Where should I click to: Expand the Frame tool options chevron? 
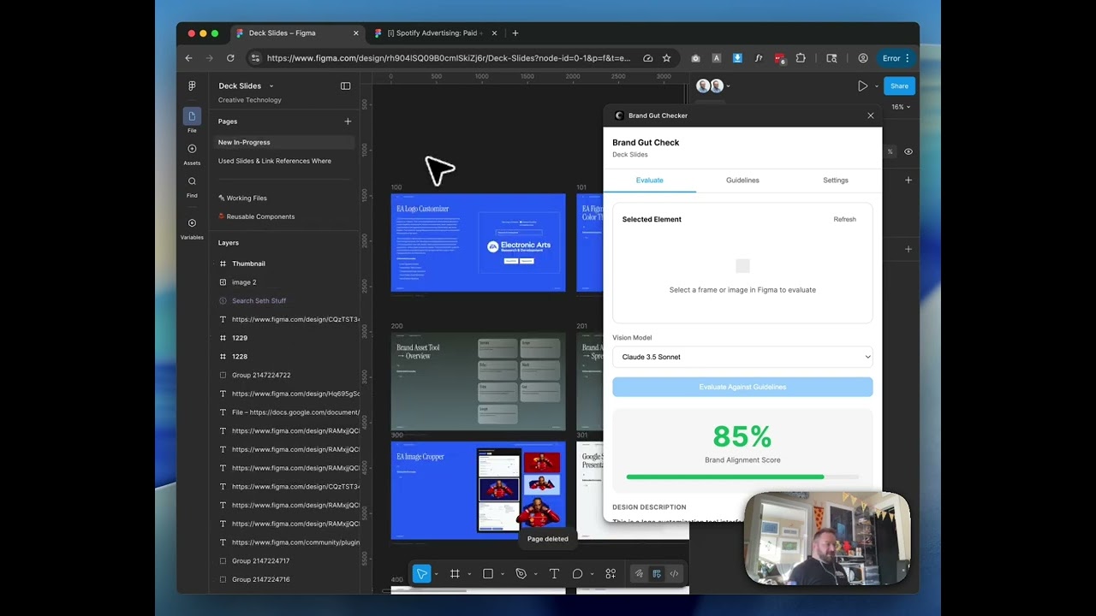[x=469, y=574]
